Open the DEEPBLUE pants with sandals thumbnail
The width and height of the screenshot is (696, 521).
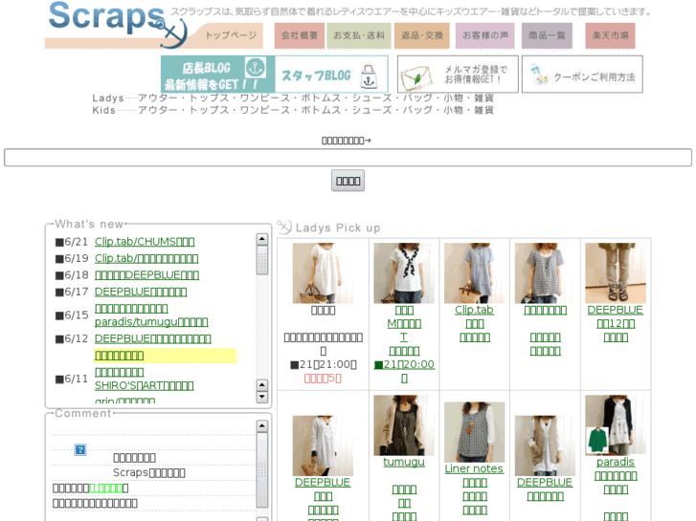(x=616, y=273)
